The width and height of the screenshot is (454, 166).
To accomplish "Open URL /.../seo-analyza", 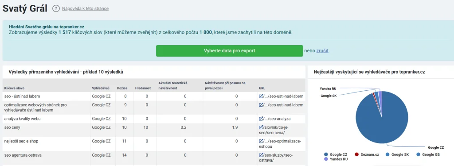I will (x=277, y=119).
